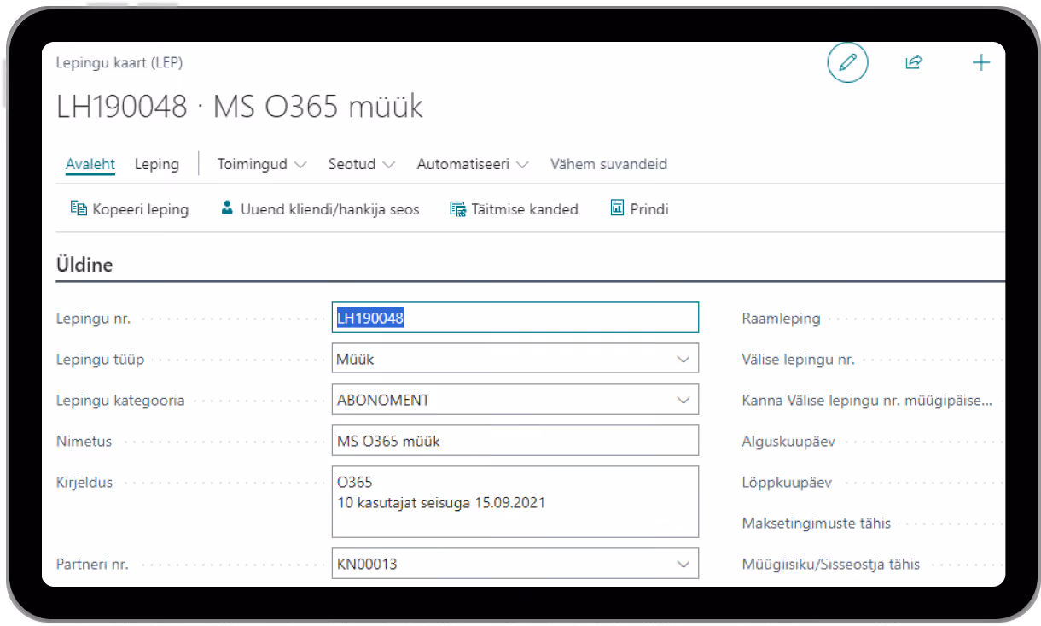Switch to the Leping tab

coord(157,164)
